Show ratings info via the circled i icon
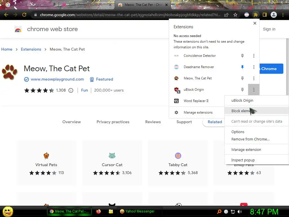The width and height of the screenshot is (289, 217). [x=71, y=90]
